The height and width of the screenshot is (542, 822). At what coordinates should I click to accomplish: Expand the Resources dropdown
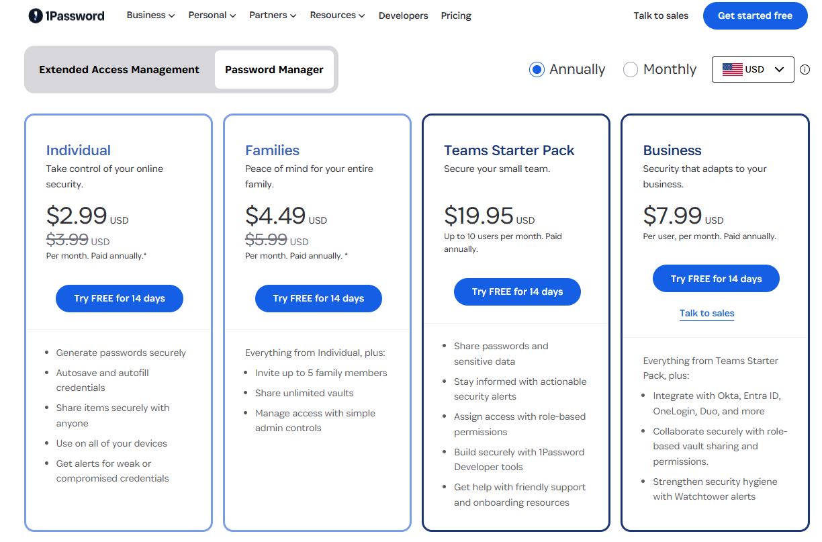(336, 15)
